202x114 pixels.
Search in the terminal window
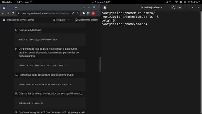coord(174,8)
